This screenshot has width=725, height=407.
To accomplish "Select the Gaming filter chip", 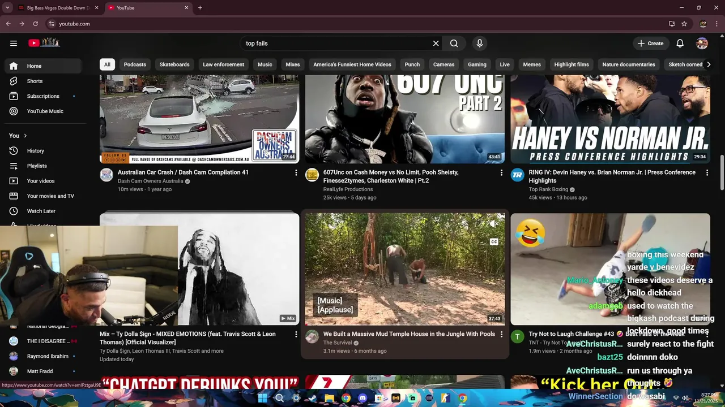I will pyautogui.click(x=477, y=64).
